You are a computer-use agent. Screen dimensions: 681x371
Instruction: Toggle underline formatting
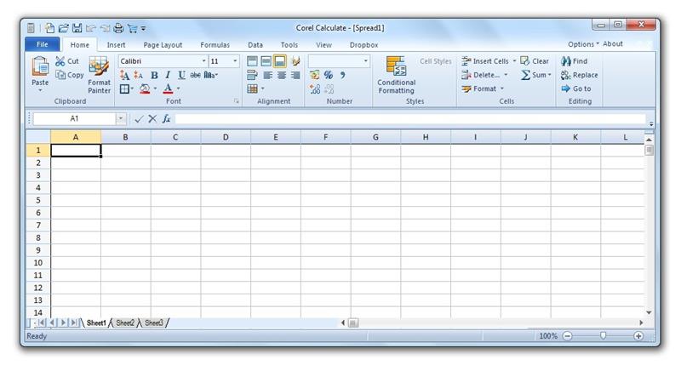[x=181, y=75]
